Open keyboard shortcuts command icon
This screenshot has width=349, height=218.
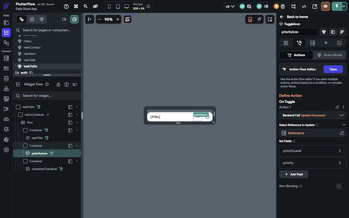(76, 6)
